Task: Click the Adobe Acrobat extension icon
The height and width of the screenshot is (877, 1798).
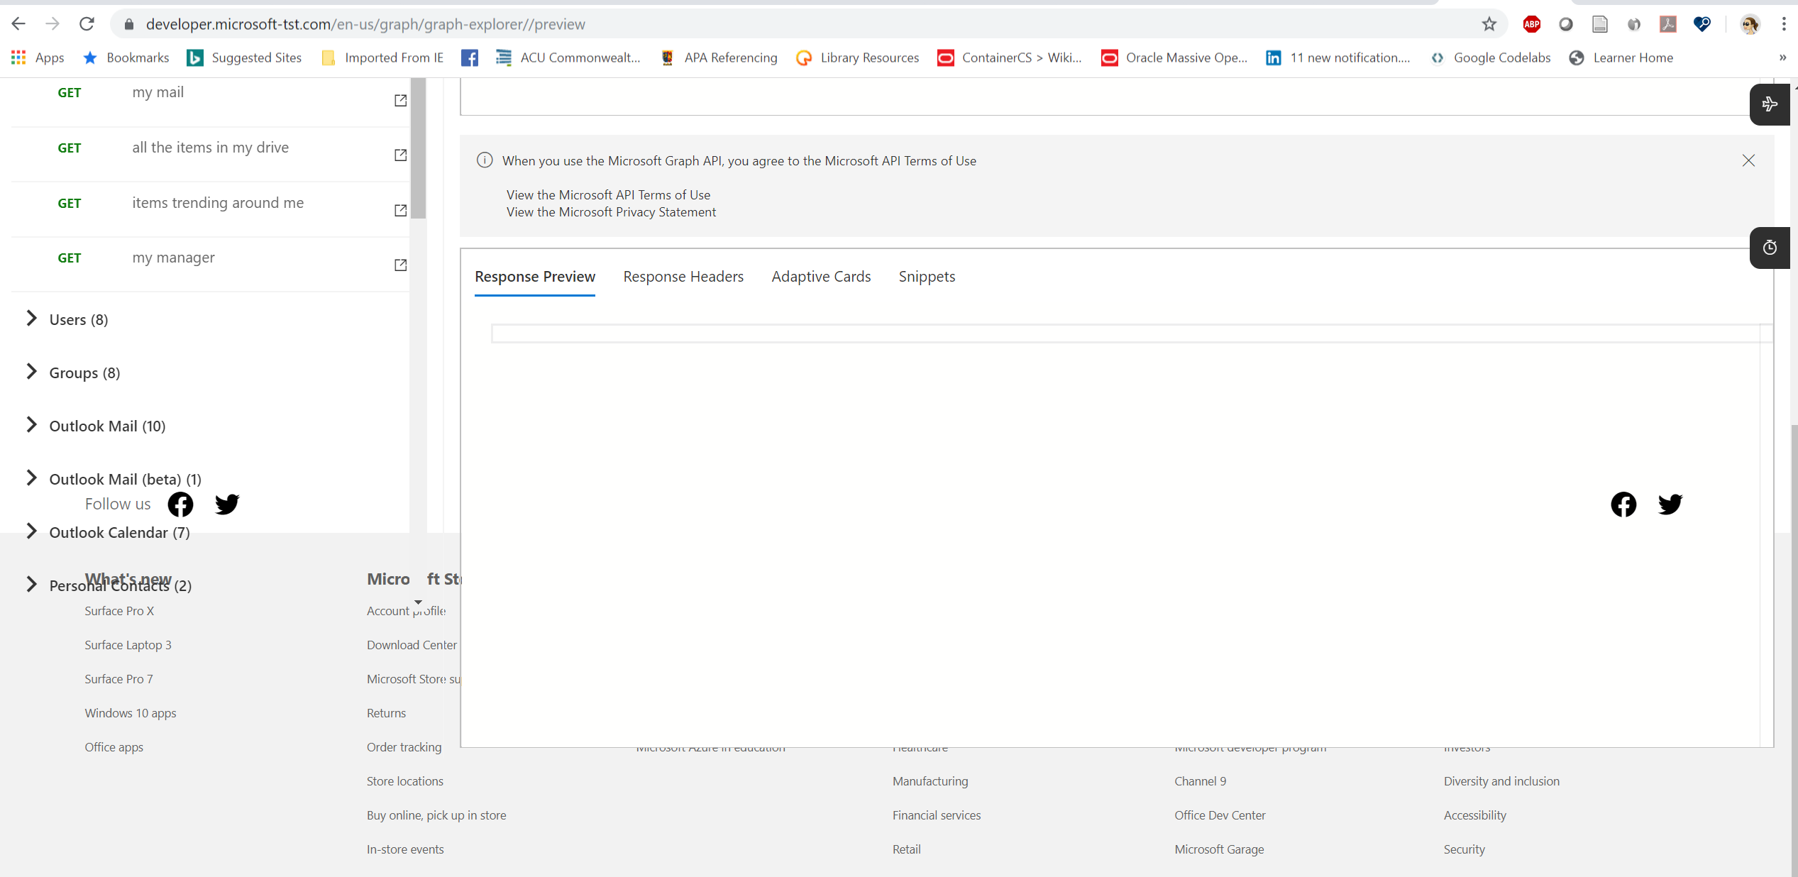Action: point(1668,23)
